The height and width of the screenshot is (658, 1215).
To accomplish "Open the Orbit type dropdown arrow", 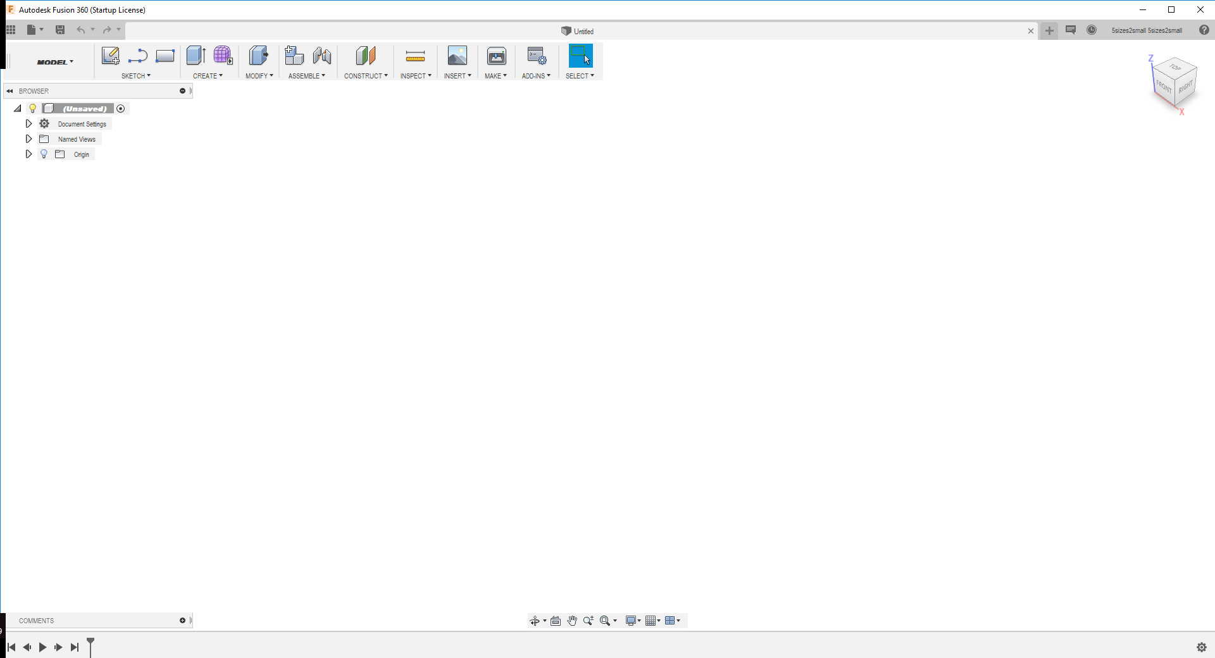I will tap(545, 621).
